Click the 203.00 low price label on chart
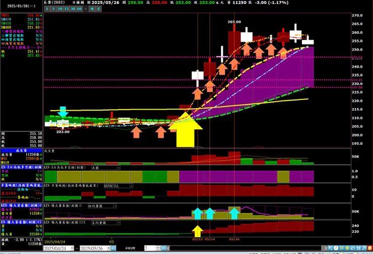 (x=63, y=132)
